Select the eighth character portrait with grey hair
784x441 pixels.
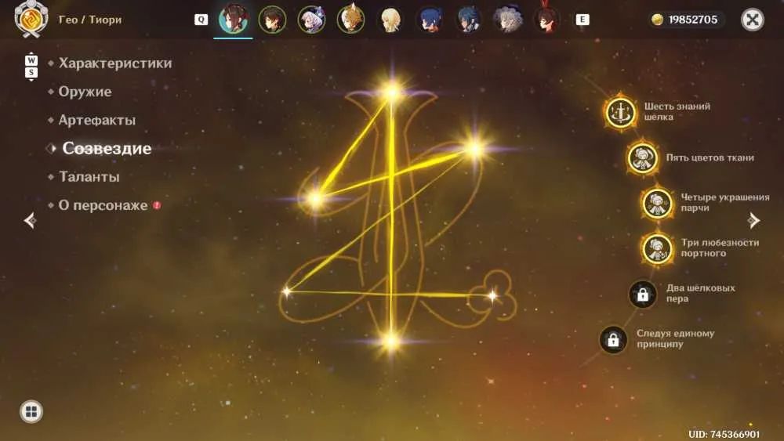tap(507, 20)
